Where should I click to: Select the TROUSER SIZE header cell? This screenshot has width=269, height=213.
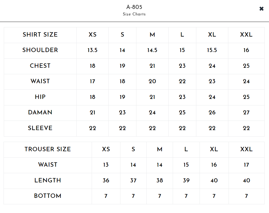(x=48, y=149)
